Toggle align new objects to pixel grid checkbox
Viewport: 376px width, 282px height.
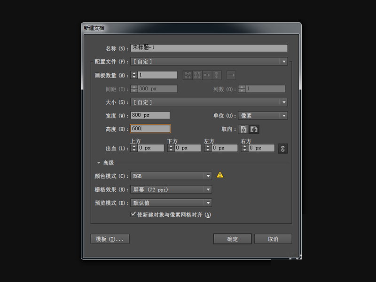click(x=133, y=214)
